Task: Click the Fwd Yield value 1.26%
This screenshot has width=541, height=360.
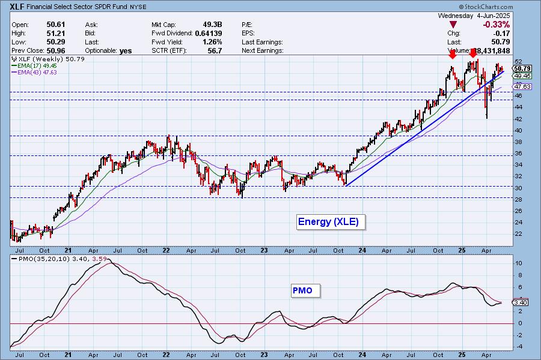Action: pos(213,42)
